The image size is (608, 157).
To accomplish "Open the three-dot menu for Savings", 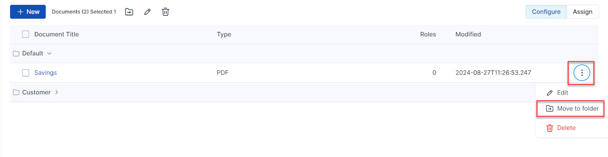I will (x=581, y=73).
